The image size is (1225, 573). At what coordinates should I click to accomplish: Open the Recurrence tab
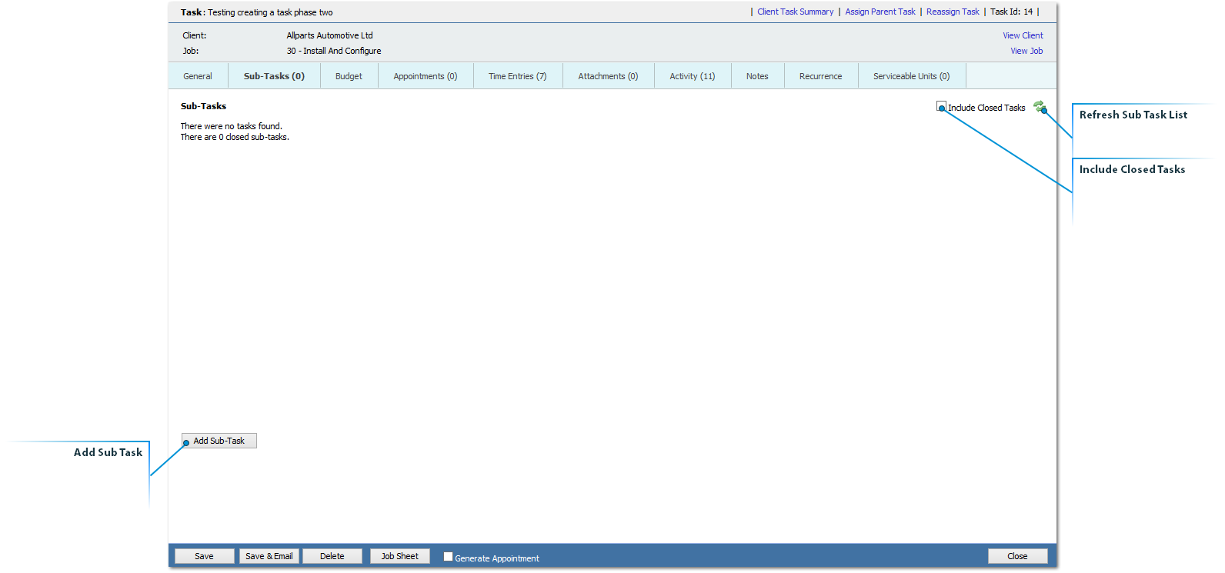click(x=821, y=76)
